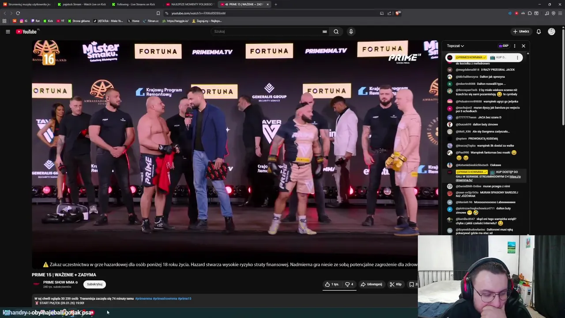Open the YouTube hamburger guide menu
Screen dimensions: 565x318
(x=8, y=31)
